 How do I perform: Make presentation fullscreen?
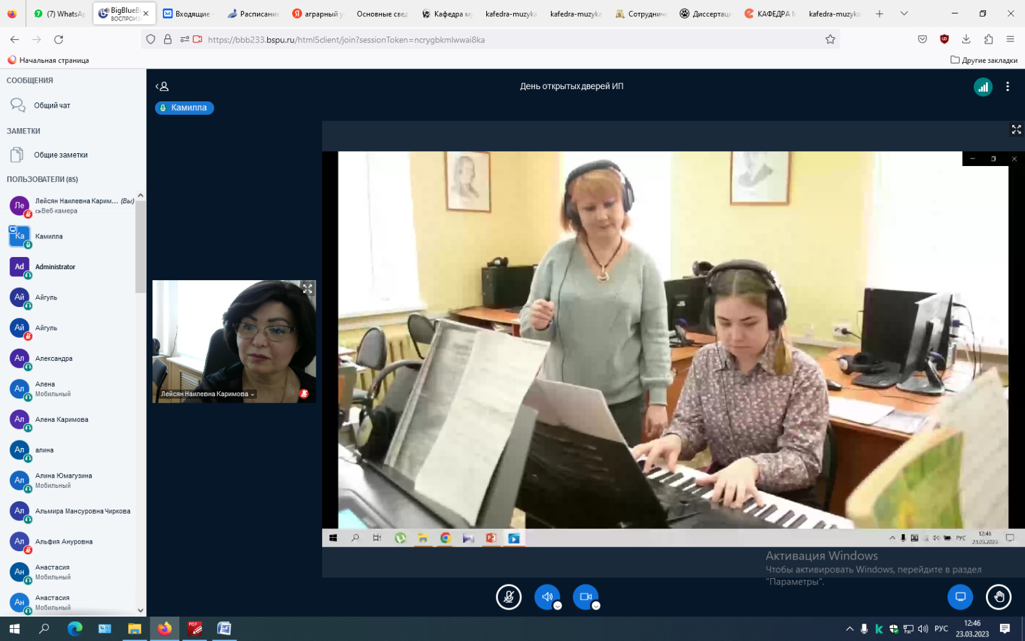(1016, 129)
